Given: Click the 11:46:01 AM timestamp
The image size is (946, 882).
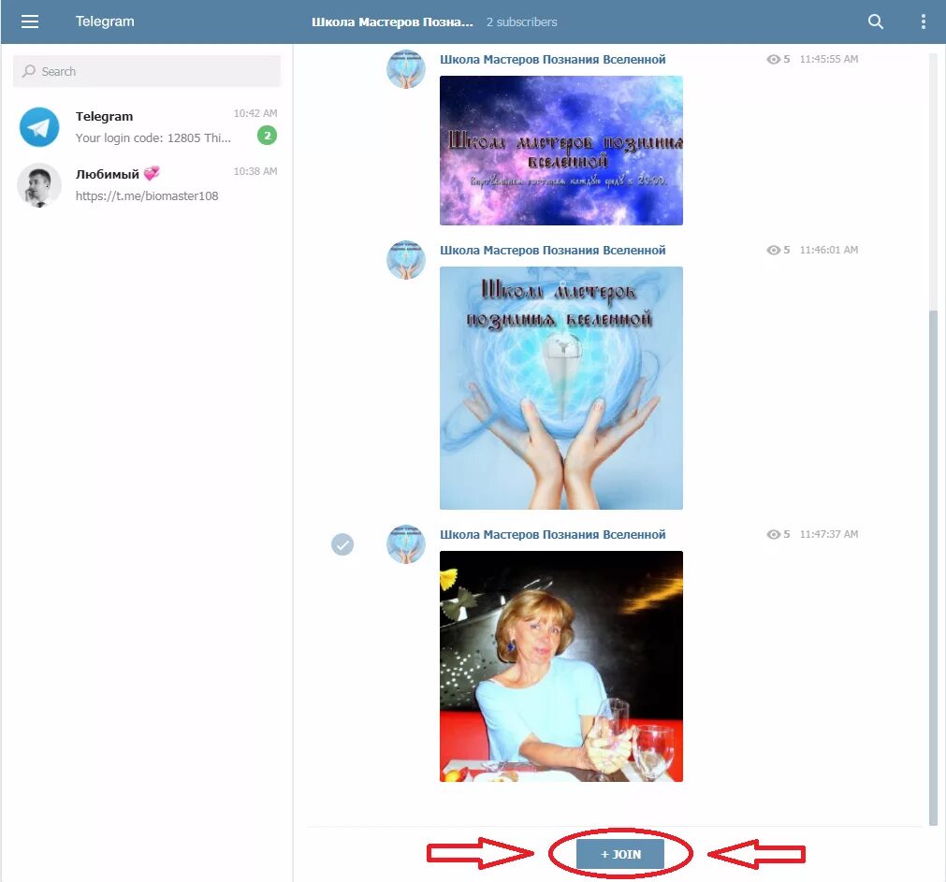Looking at the screenshot, I should point(829,250).
